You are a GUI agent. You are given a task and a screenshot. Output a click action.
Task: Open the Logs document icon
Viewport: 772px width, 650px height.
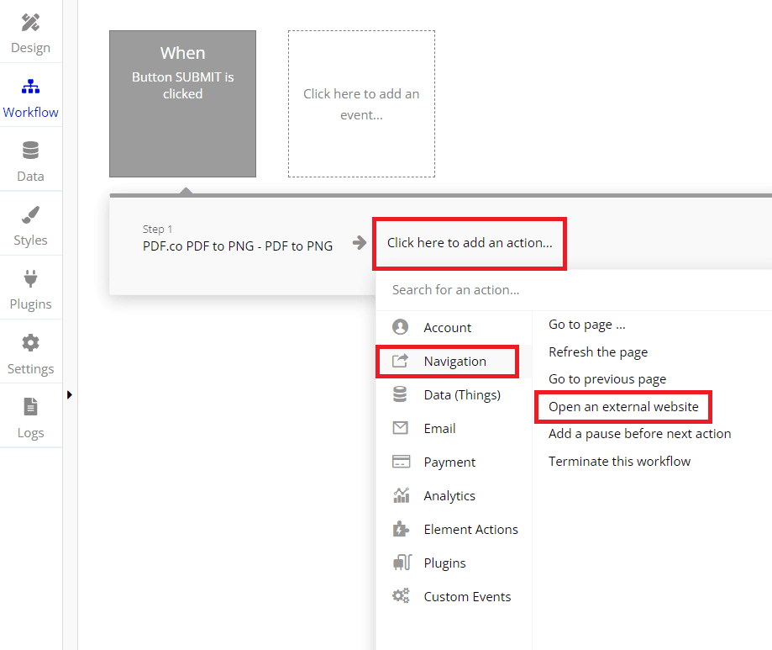(x=30, y=408)
